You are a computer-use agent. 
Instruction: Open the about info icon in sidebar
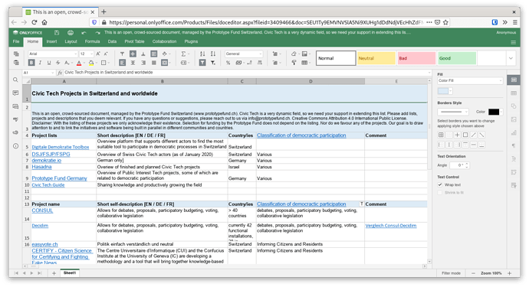coord(15,146)
